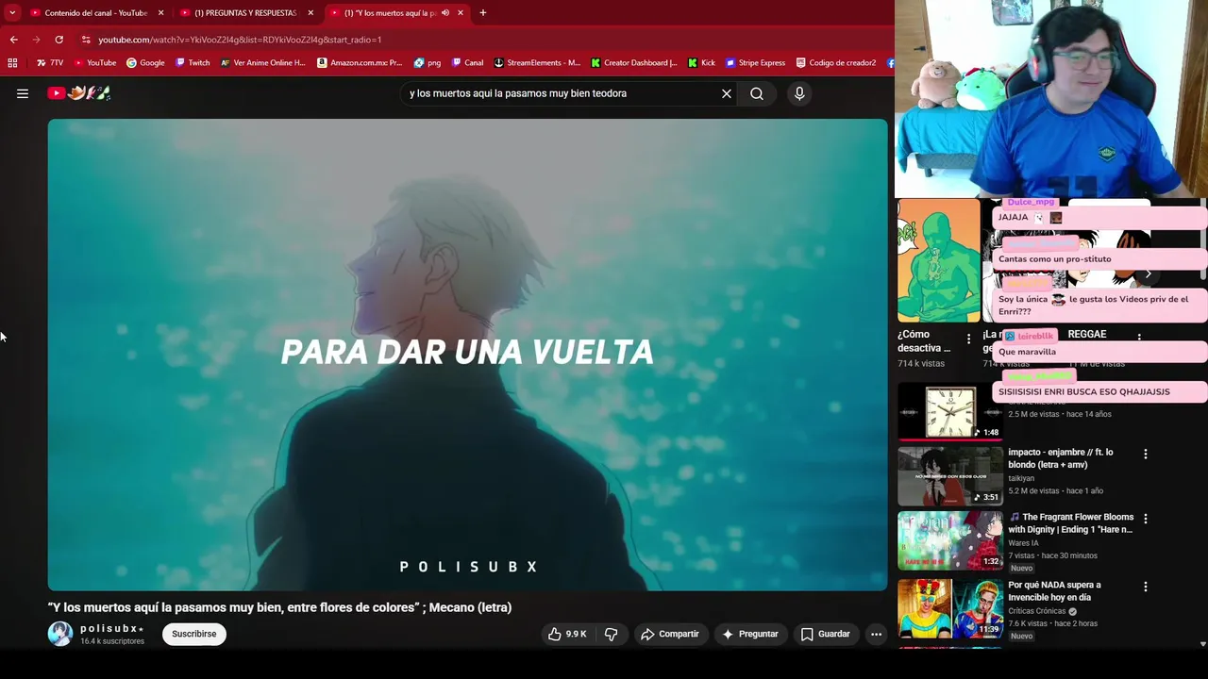Play the 1:48 clock thumbnail video
The height and width of the screenshot is (679, 1208).
(950, 411)
